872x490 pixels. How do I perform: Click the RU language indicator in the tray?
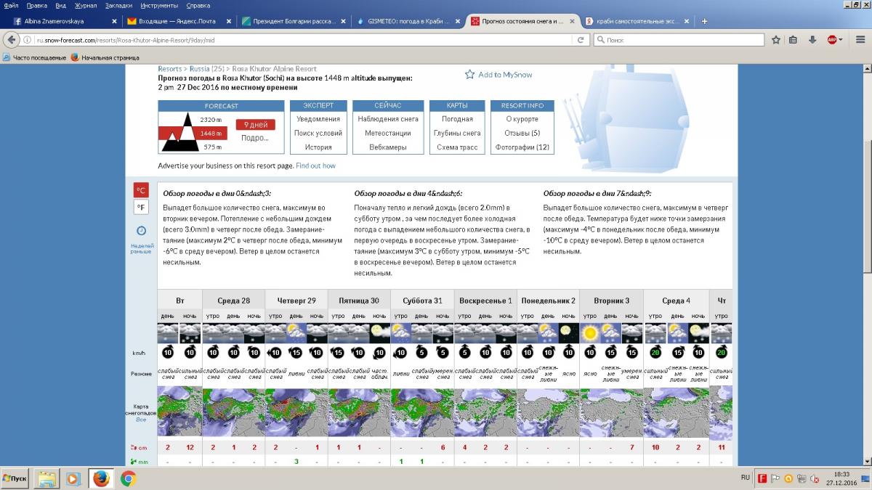pos(745,478)
